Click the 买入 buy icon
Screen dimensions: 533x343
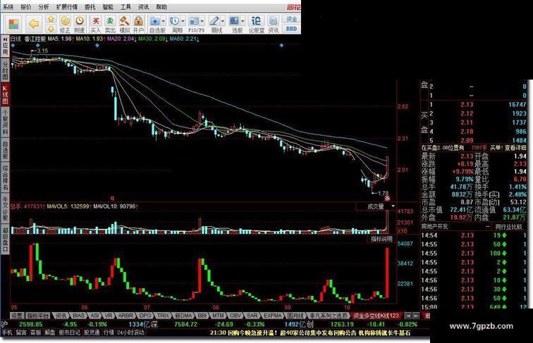pyautogui.click(x=96, y=24)
